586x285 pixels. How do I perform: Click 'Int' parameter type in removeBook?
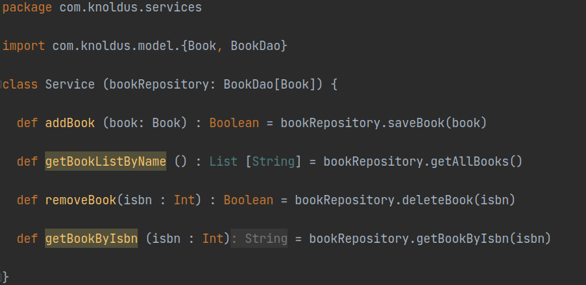click(184, 200)
